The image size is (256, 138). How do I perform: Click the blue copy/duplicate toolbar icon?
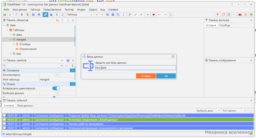coord(118,15)
